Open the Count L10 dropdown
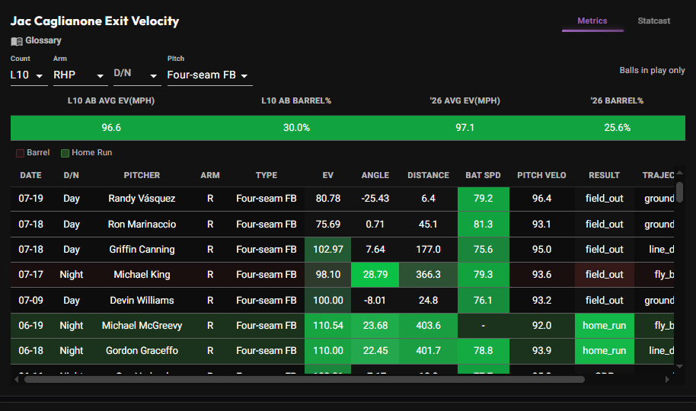 coord(29,75)
